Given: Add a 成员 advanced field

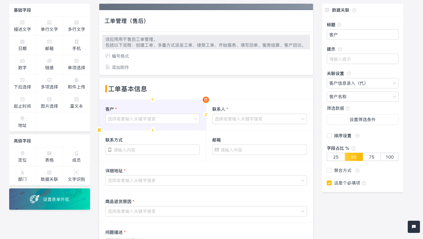Looking at the screenshot, I should (x=77, y=157).
